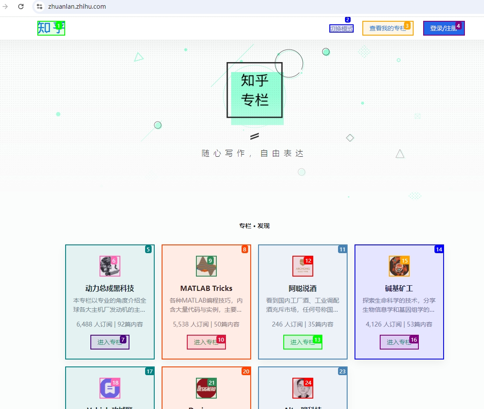Reload the page with browser refresh icon
Image resolution: width=484 pixels, height=409 pixels.
[x=21, y=7]
